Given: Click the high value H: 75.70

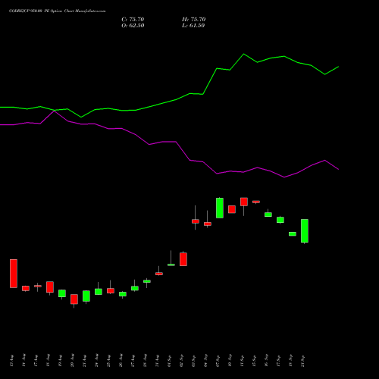Looking at the screenshot, I should pyautogui.click(x=193, y=20).
